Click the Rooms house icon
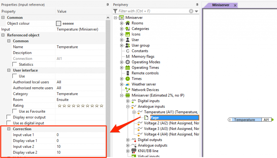277x158 pixels. 127,23
